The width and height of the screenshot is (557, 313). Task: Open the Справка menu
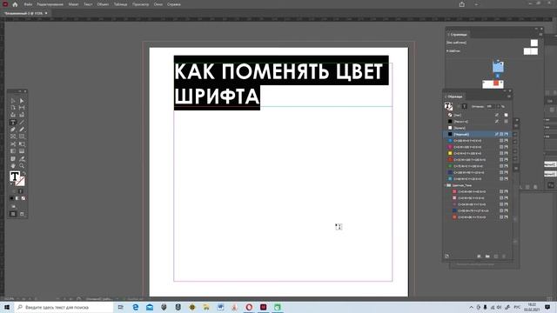[174, 4]
